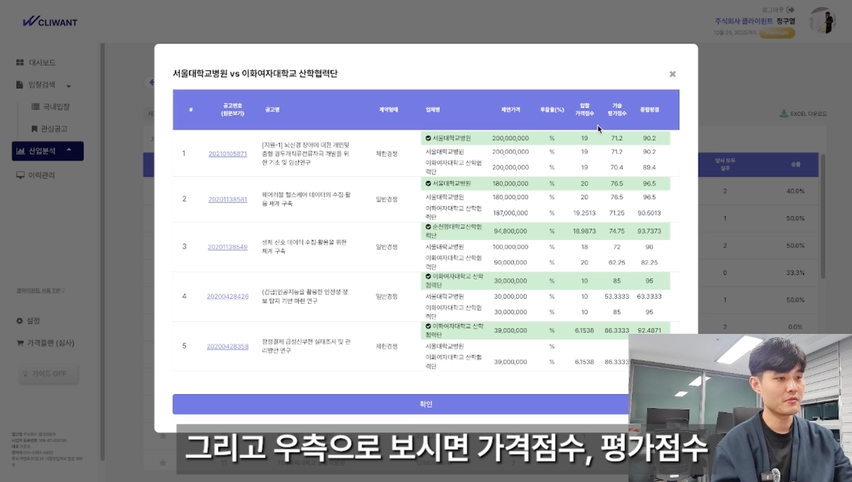Click the shopping cart pricing plan icon
The image size is (852, 482).
point(20,343)
